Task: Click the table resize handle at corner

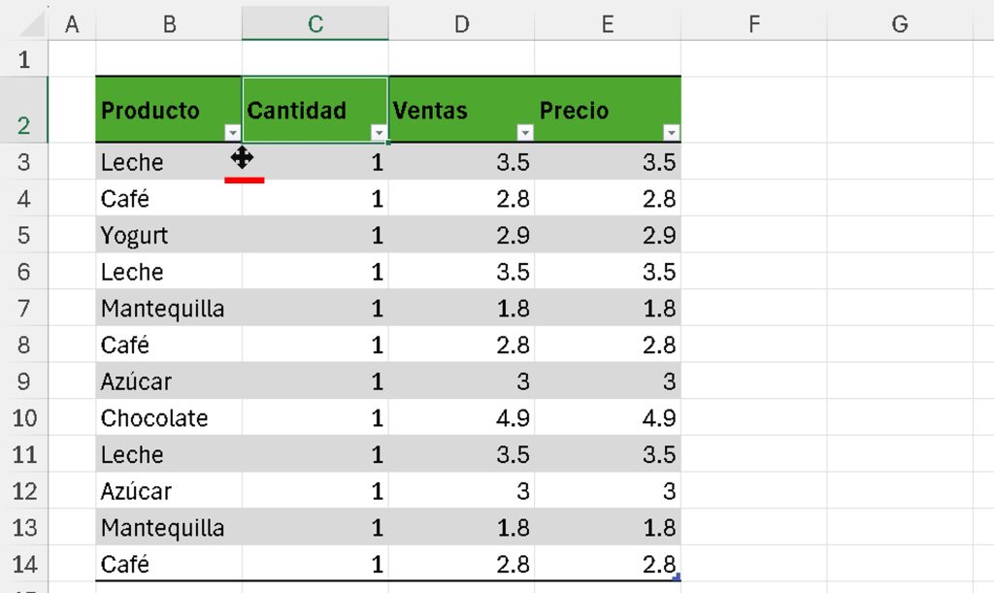Action: (x=677, y=577)
